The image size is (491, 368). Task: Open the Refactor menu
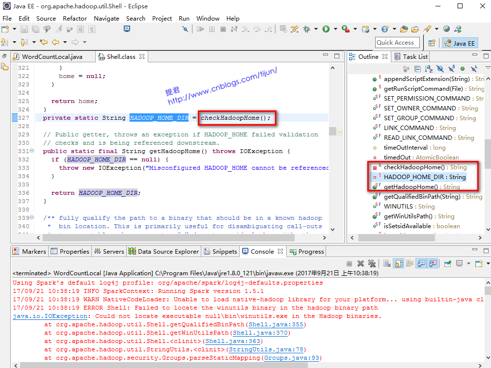click(x=75, y=19)
